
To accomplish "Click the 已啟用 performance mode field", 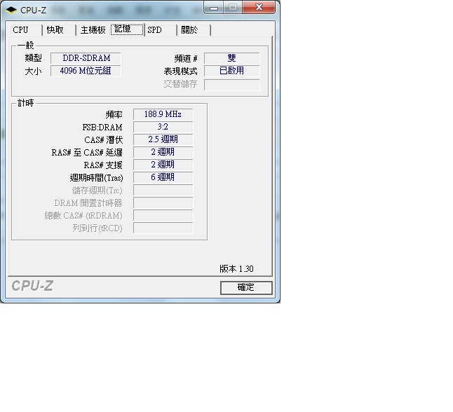I will (x=231, y=71).
